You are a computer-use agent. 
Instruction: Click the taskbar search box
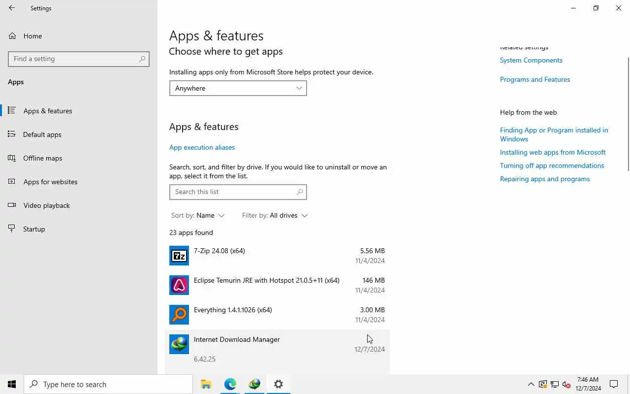pyautogui.click(x=108, y=384)
